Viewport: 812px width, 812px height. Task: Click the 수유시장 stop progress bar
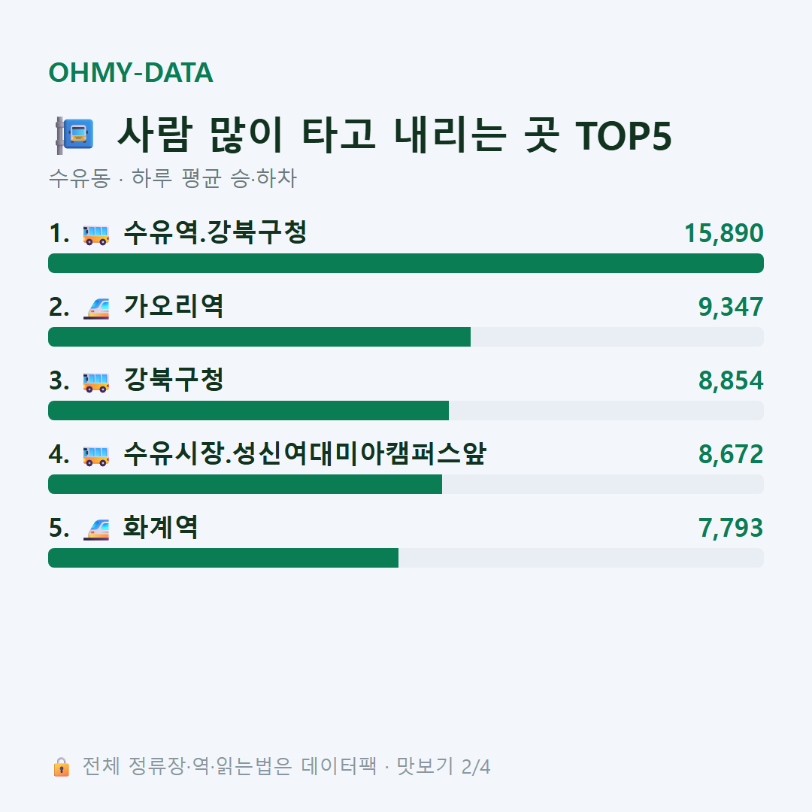coord(406,484)
